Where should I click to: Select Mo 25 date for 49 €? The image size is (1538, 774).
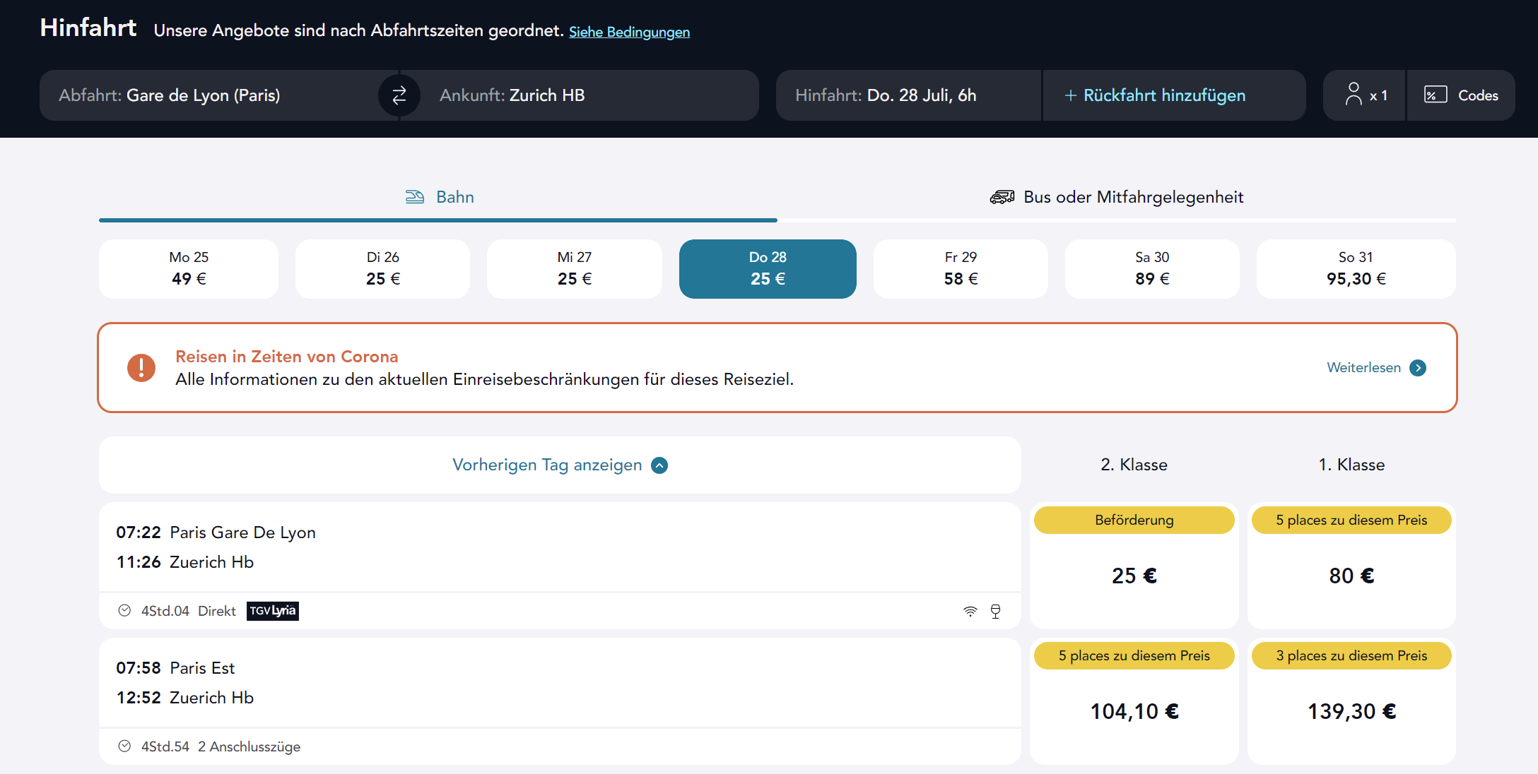pos(189,269)
